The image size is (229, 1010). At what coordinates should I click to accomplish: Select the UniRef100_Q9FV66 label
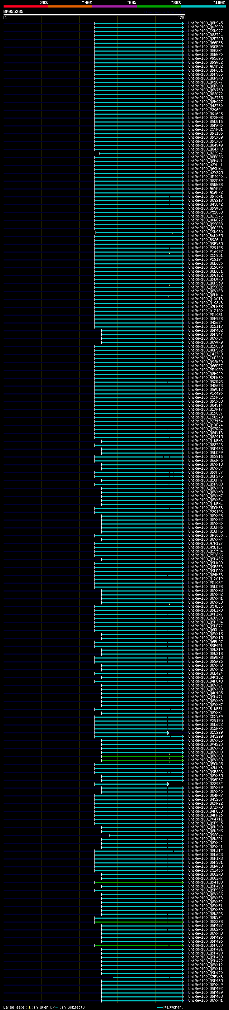coord(205,74)
